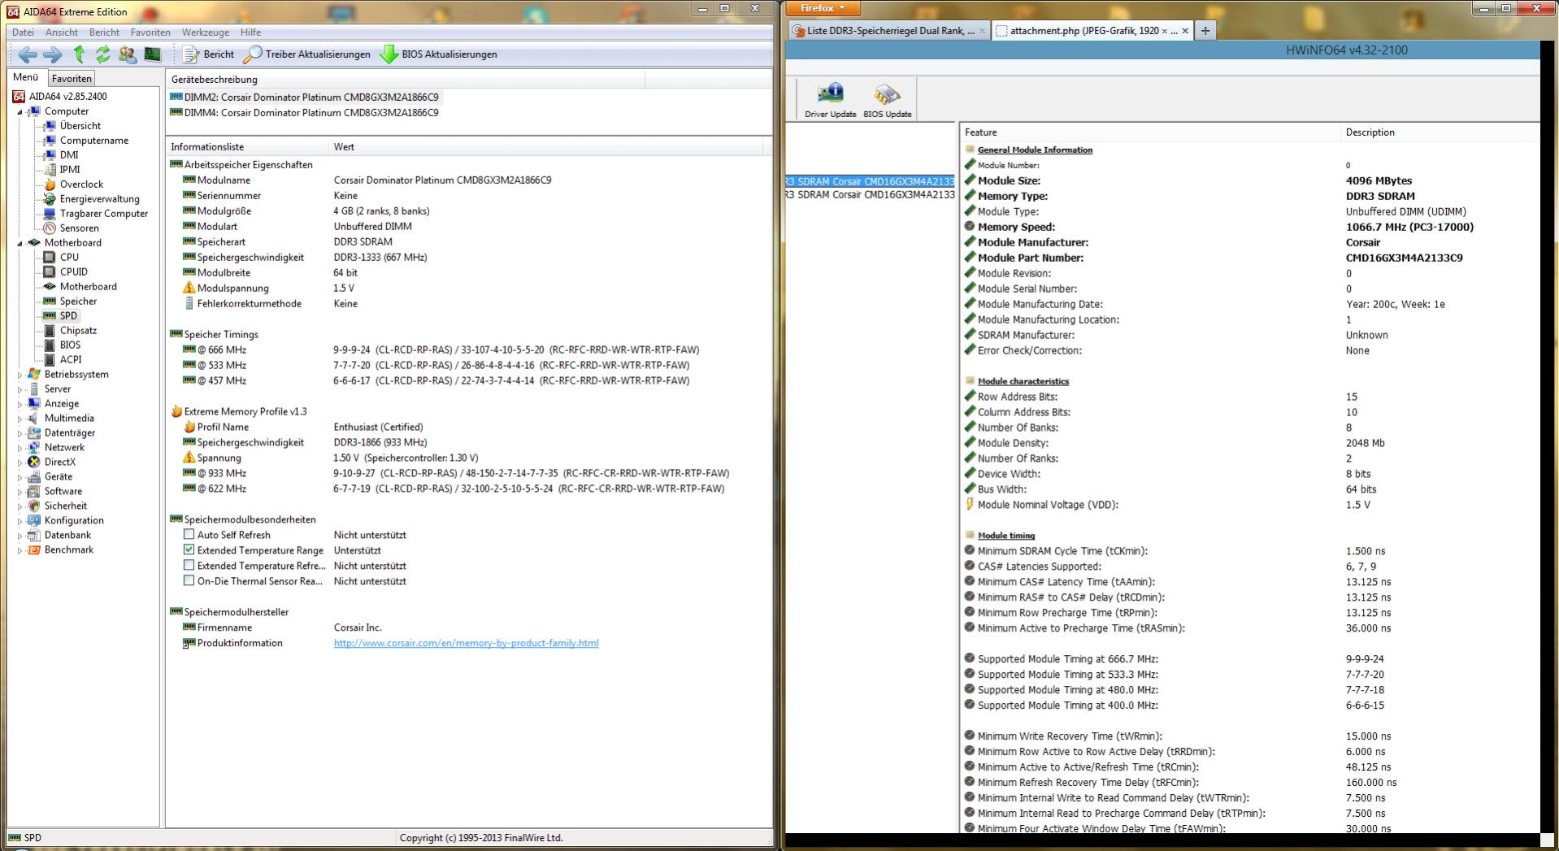This screenshot has width=1559, height=851.
Task: Select the Sicherheit tree item
Action: click(x=65, y=506)
